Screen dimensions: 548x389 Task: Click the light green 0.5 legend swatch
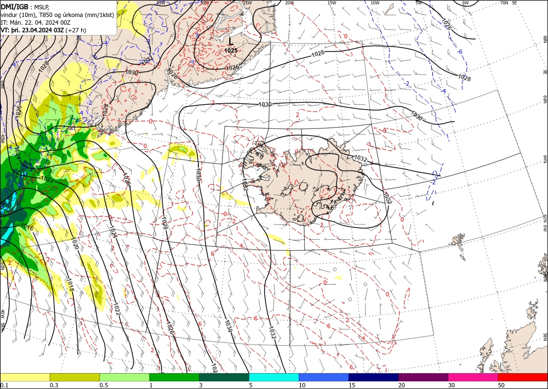tap(124, 377)
